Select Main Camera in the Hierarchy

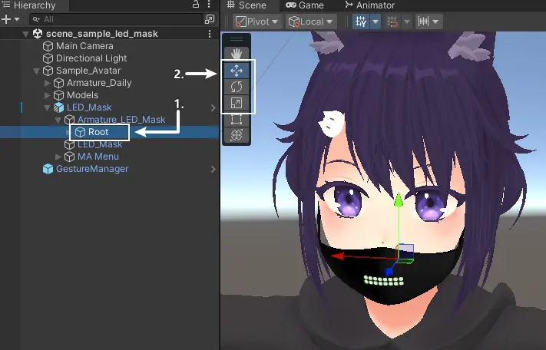point(84,46)
